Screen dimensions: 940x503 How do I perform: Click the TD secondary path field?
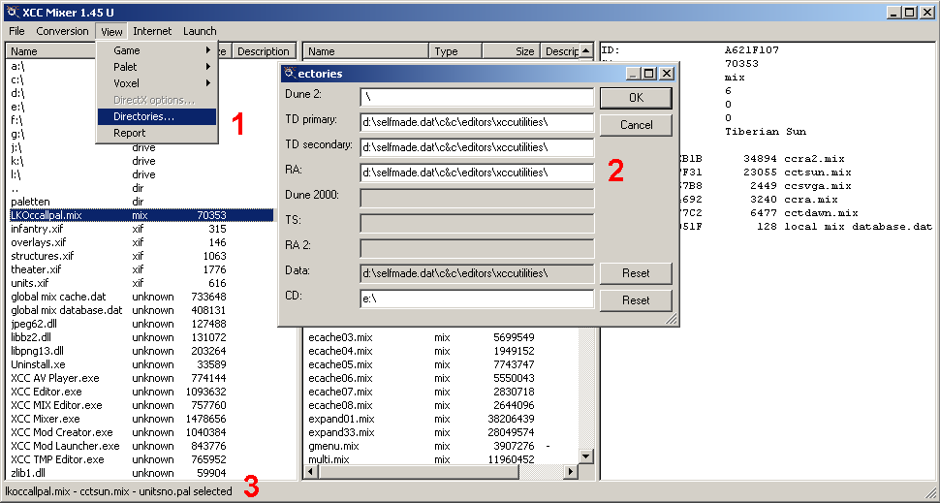point(477,147)
